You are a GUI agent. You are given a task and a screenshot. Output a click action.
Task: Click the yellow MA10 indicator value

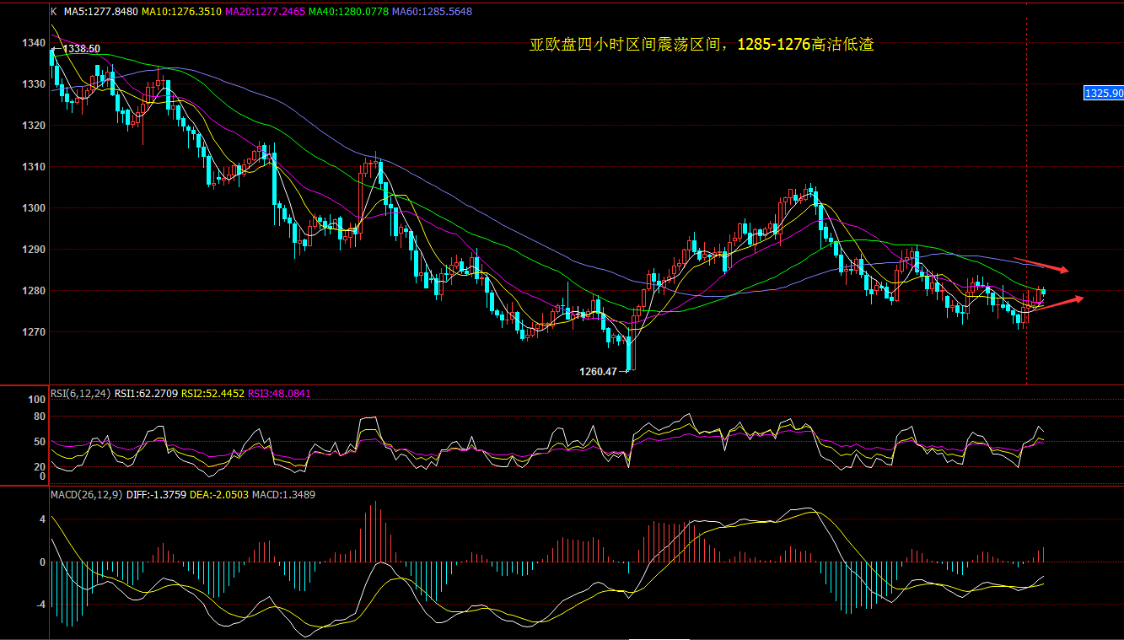175,12
